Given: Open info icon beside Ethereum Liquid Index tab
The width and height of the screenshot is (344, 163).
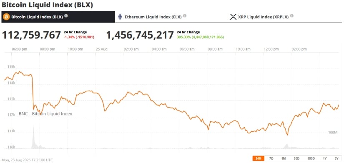Looking at the screenshot, I should click(185, 16).
